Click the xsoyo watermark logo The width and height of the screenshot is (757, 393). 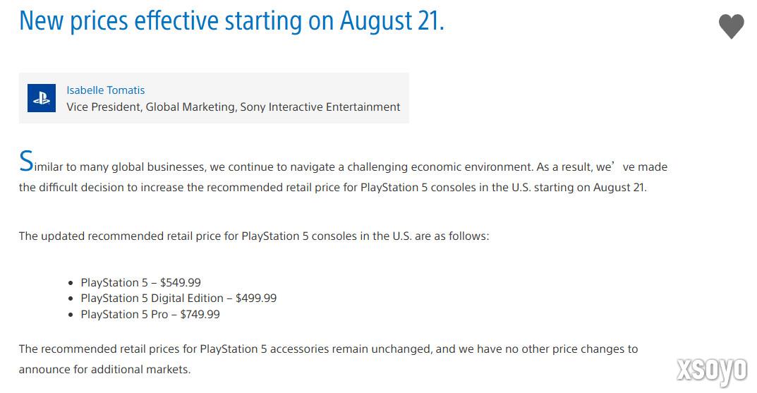click(712, 371)
